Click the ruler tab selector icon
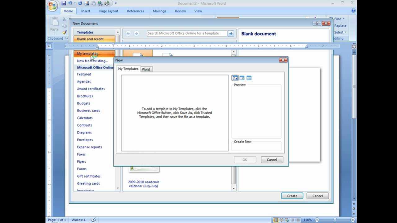 click(x=49, y=46)
